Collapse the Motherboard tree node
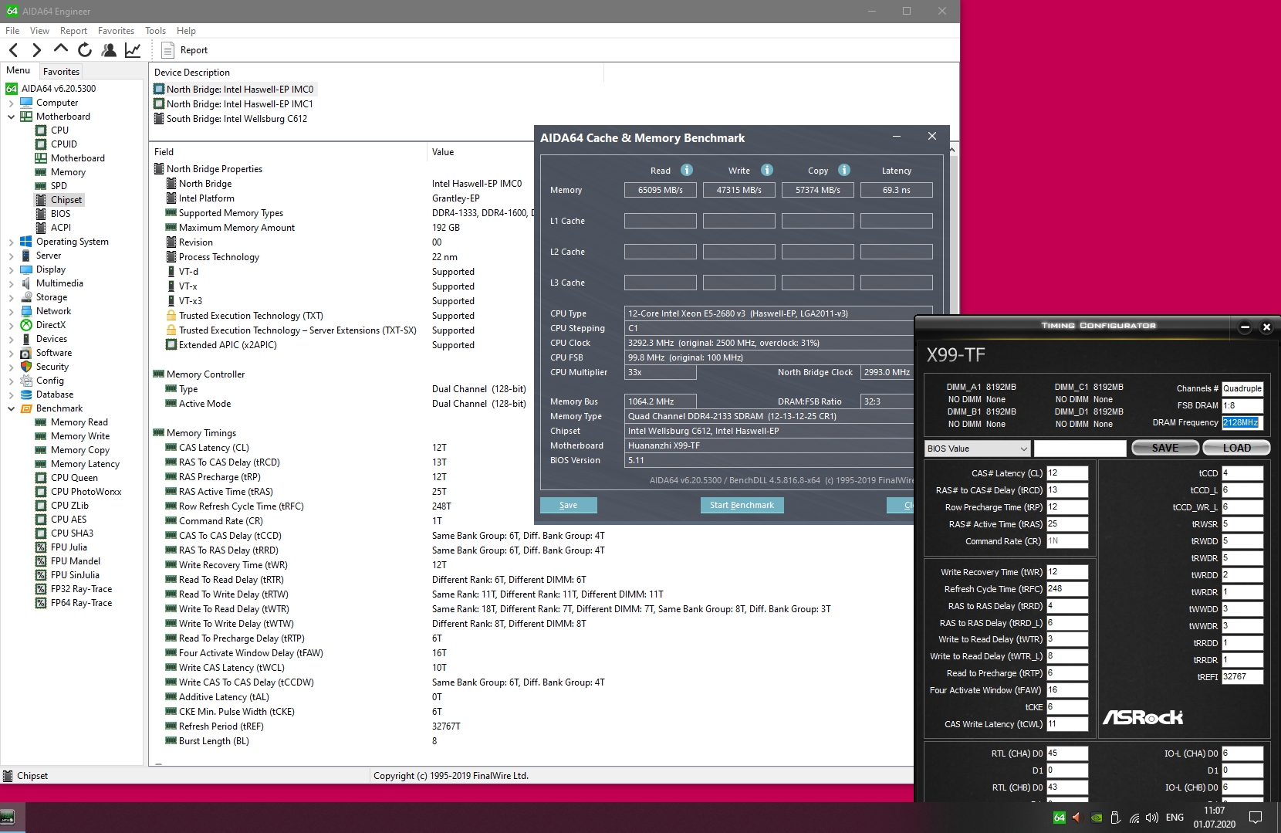Screen dimensions: 1281x833 11,117
